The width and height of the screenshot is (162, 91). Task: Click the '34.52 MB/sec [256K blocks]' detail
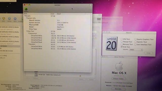[x=67, y=42]
